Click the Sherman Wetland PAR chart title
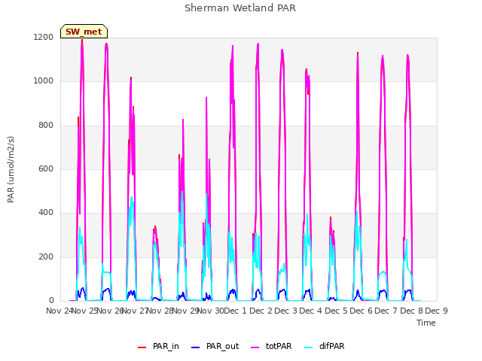Image resolution: width=482 pixels, height=361 pixels. tap(240, 8)
